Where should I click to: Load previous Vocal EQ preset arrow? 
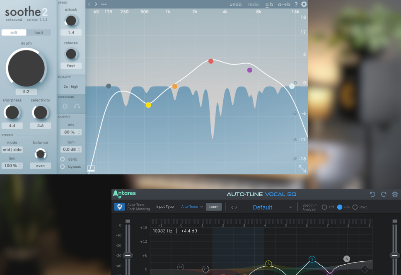click(x=232, y=207)
